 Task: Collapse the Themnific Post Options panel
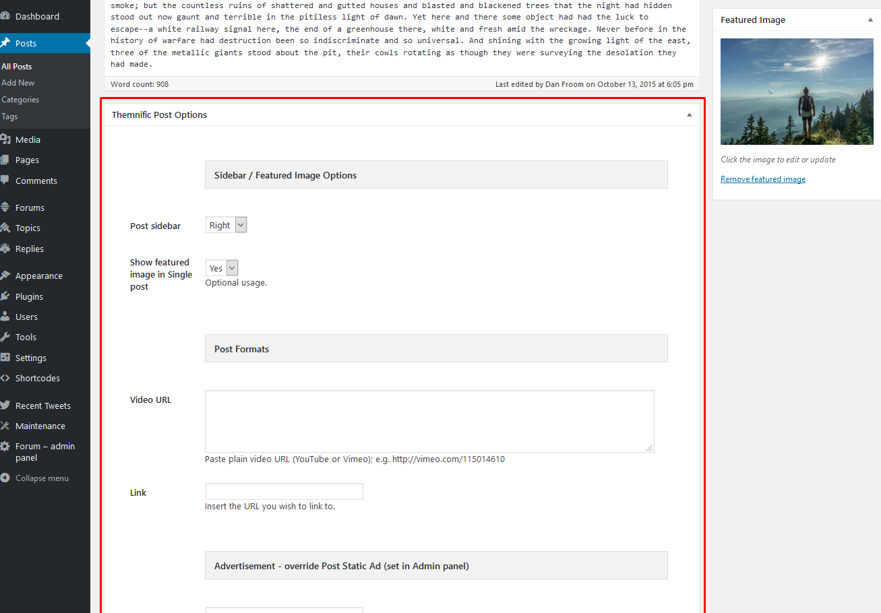[689, 115]
